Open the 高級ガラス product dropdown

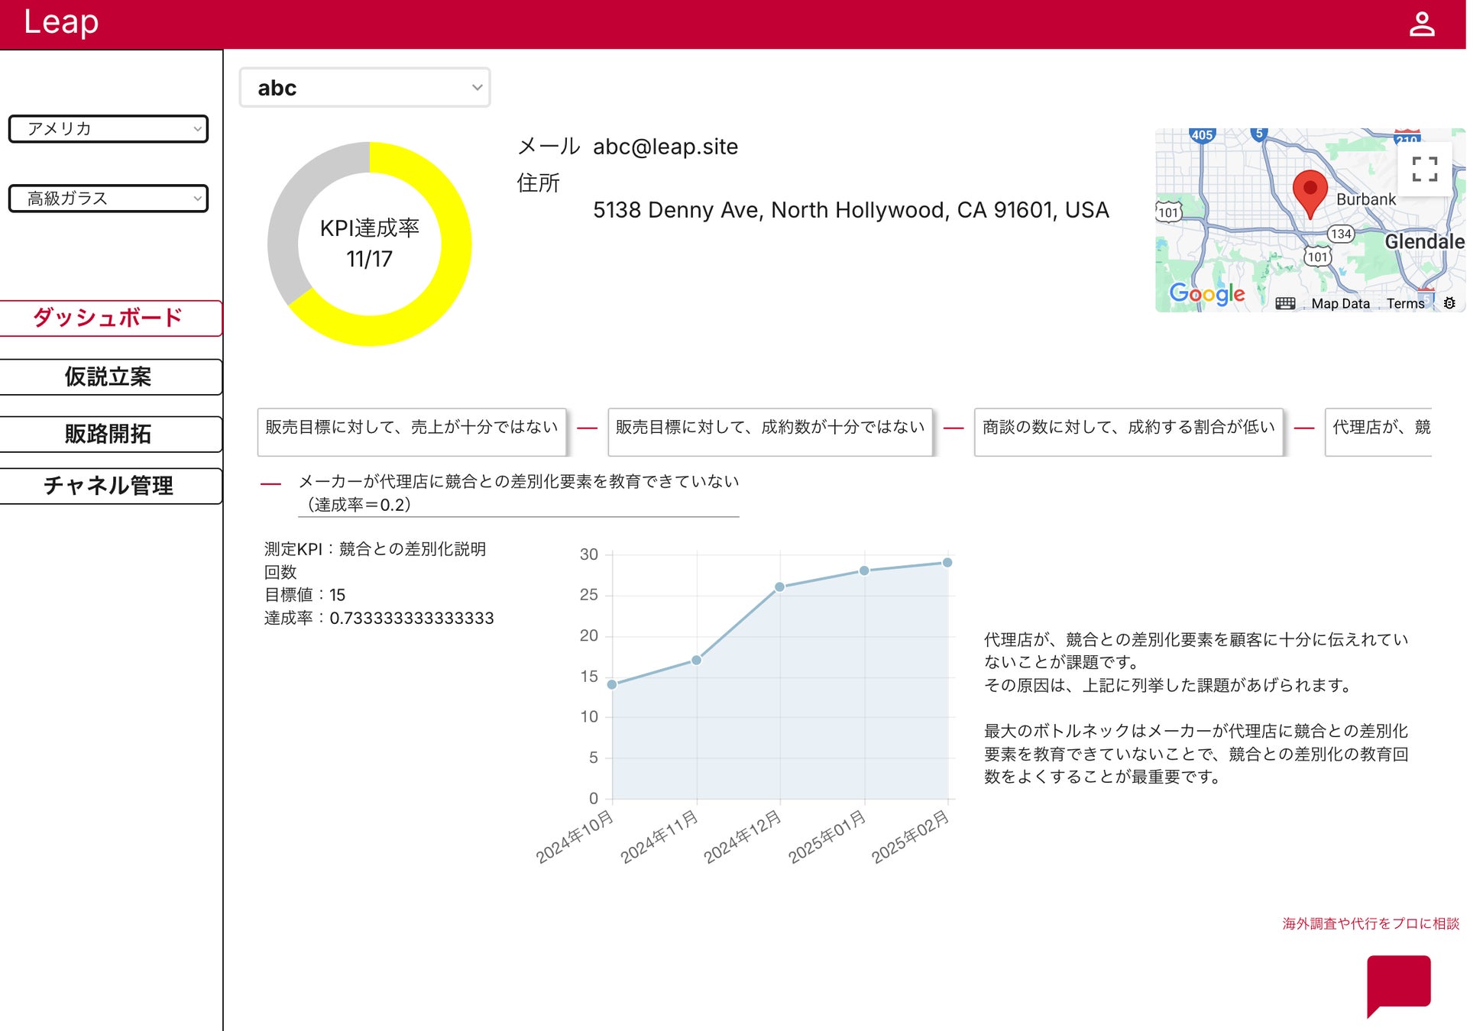click(108, 199)
